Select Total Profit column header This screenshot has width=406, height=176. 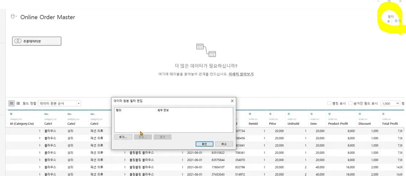(390, 124)
